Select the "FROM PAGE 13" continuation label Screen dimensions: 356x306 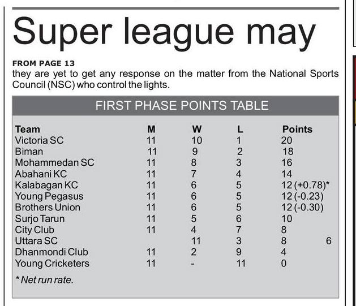coord(43,63)
